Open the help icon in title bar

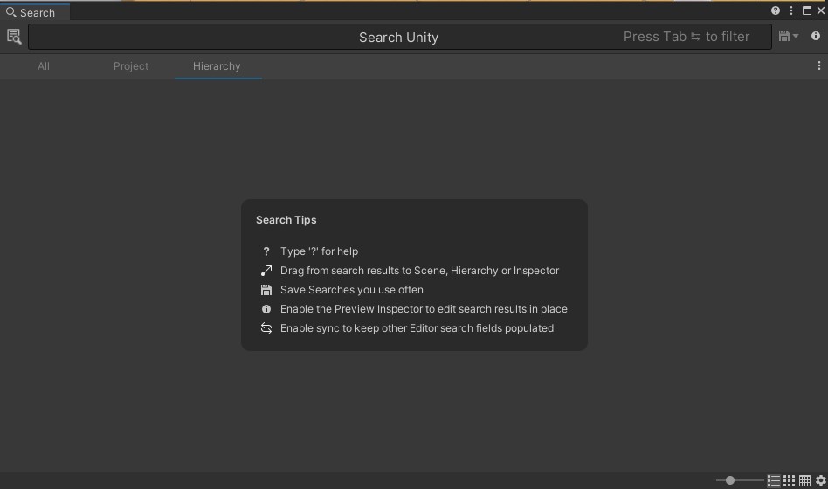coord(776,10)
